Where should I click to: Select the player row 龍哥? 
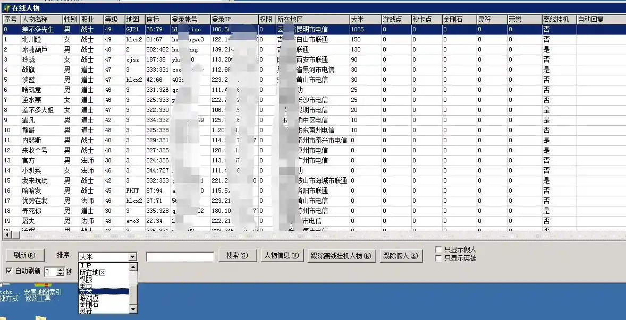314,130
